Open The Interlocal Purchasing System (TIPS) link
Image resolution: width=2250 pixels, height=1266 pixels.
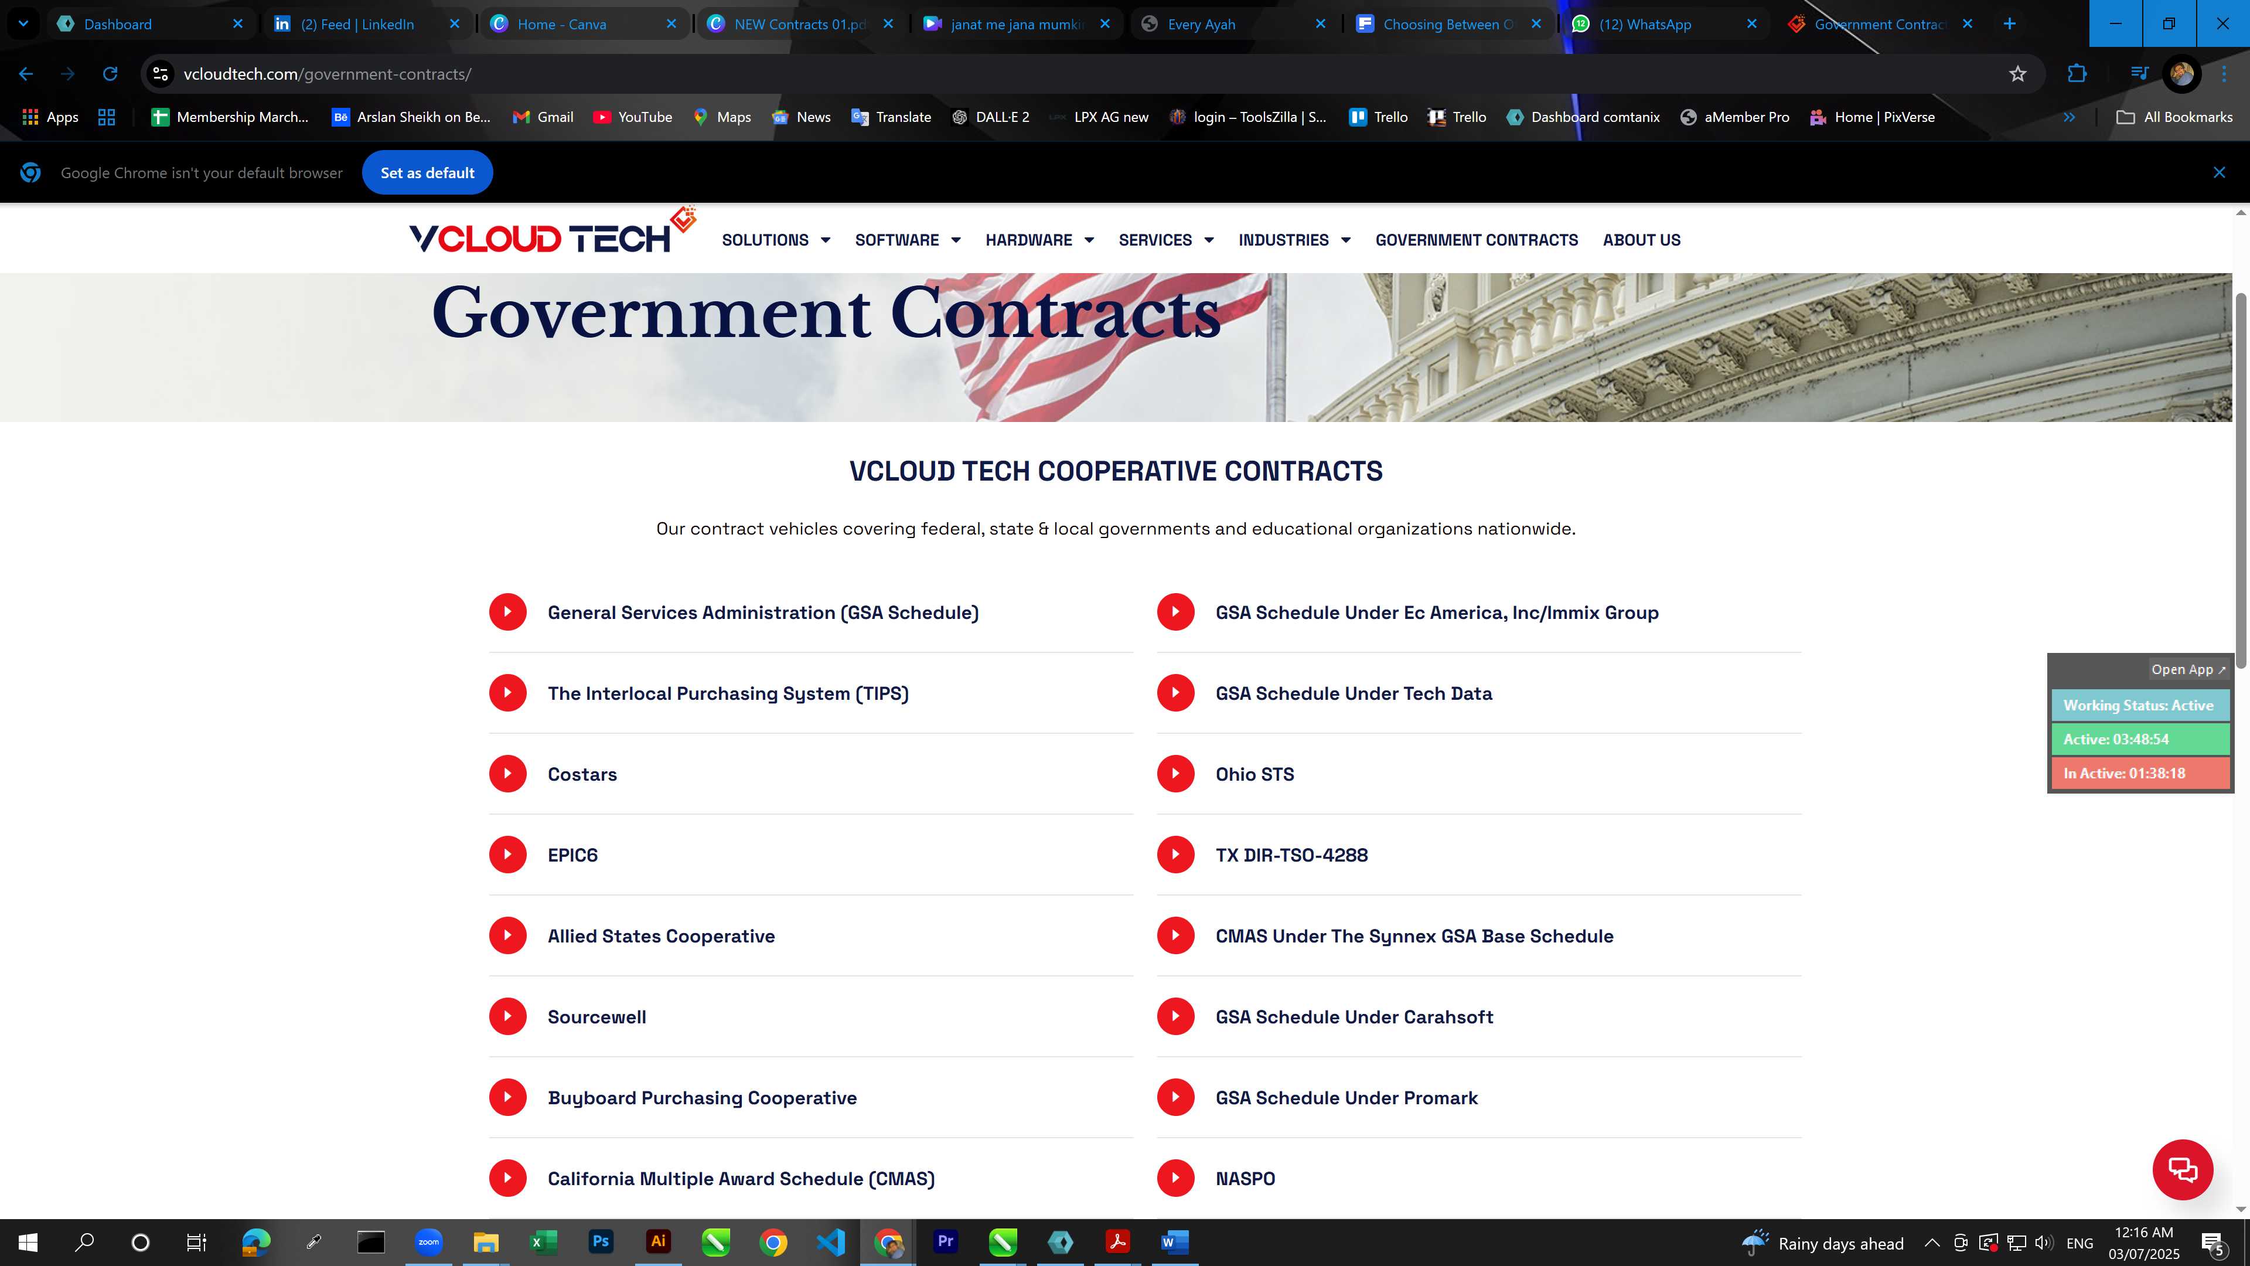click(x=728, y=694)
